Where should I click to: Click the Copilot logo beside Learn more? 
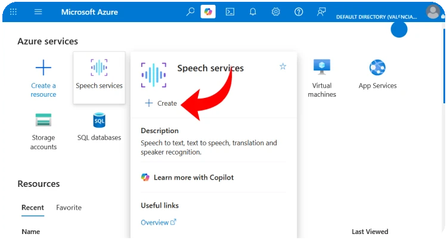tap(145, 177)
